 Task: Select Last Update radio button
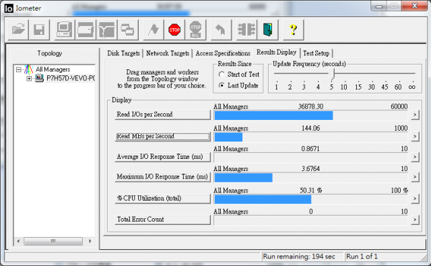point(222,86)
